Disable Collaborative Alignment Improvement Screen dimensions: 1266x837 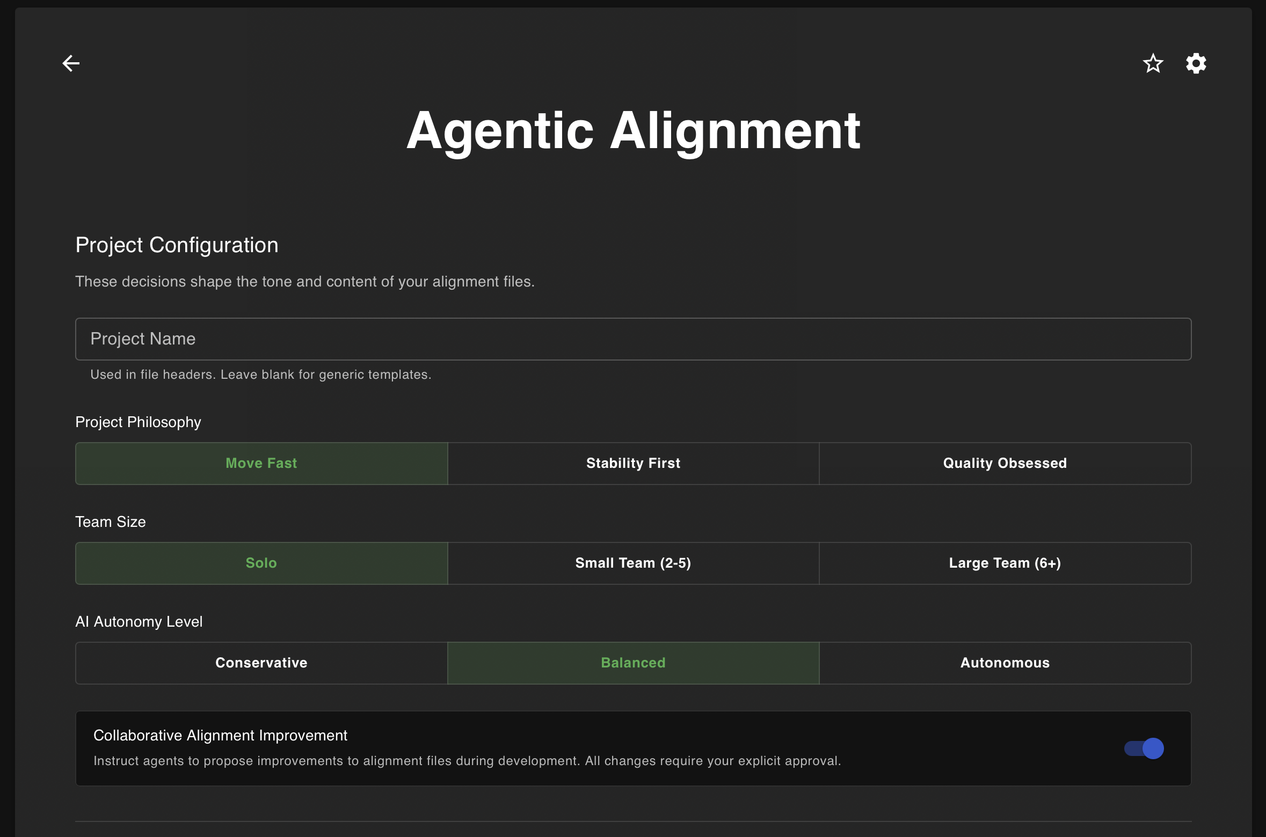click(1144, 748)
